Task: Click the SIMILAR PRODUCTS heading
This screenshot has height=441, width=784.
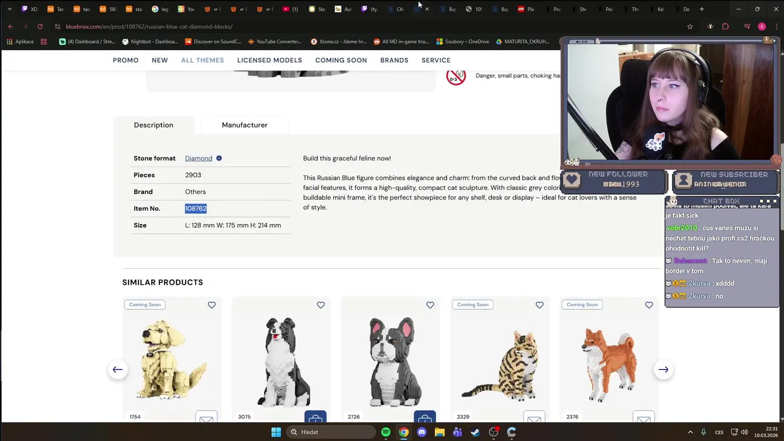Action: tap(162, 282)
